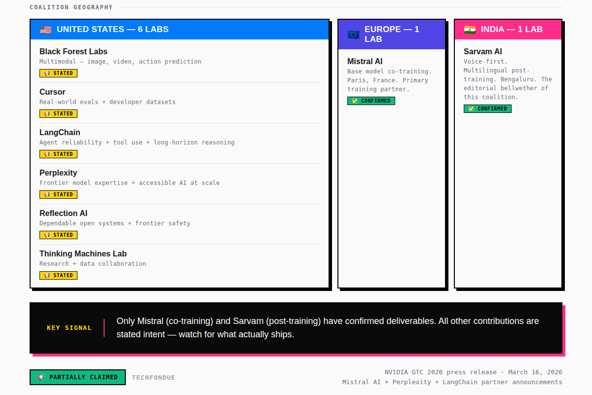The width and height of the screenshot is (592, 395).
Task: Click the 'Only Mistral (co-training) and Sarvam' sentence
Action: click(328, 328)
